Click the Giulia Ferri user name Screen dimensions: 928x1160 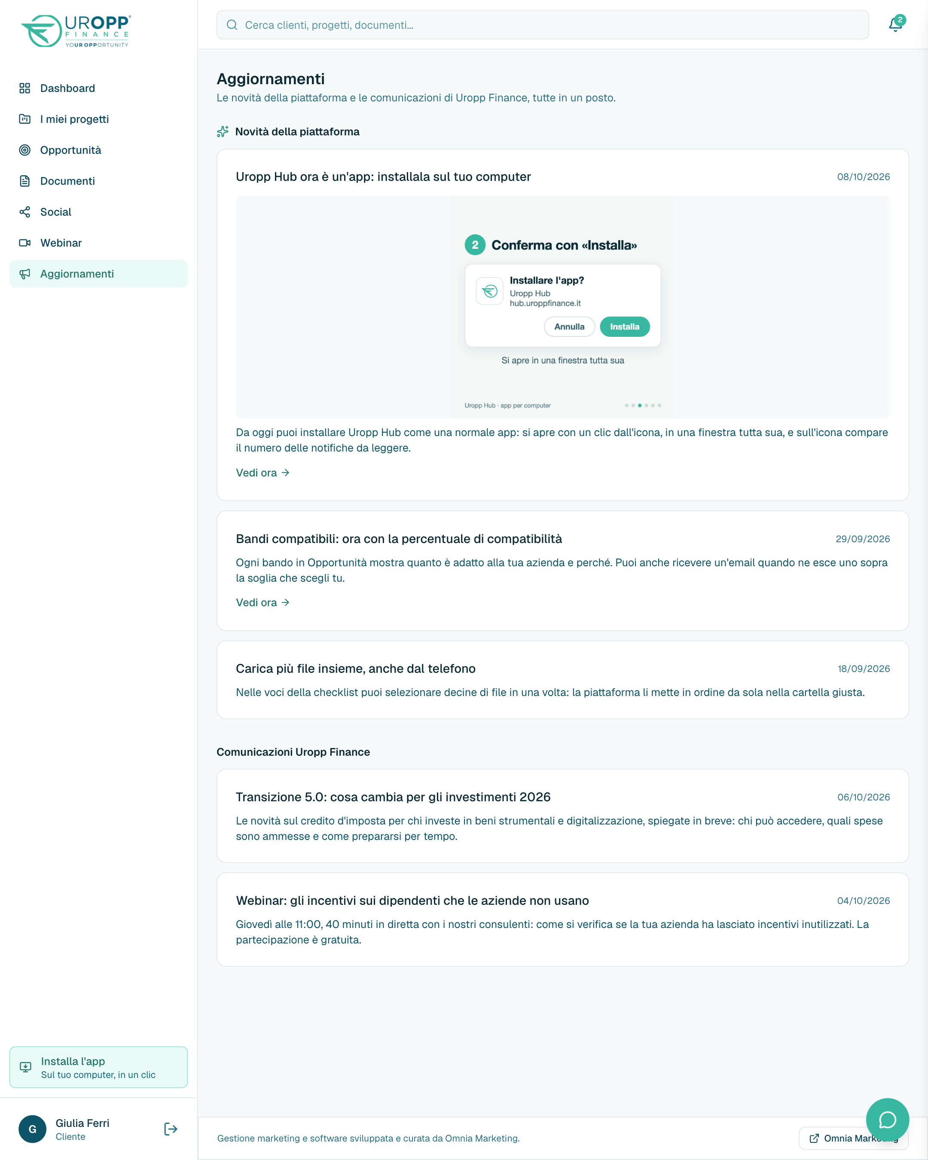pyautogui.click(x=82, y=1123)
